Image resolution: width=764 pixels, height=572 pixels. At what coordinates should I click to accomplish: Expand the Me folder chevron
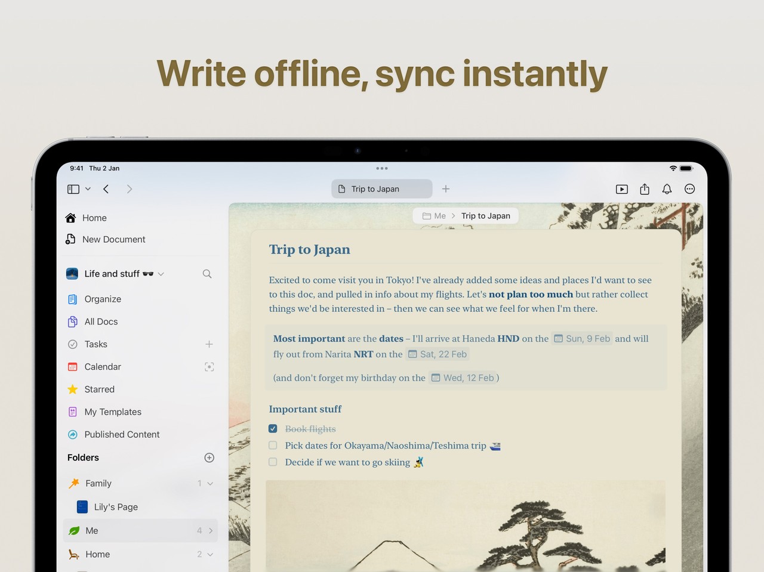pos(211,531)
